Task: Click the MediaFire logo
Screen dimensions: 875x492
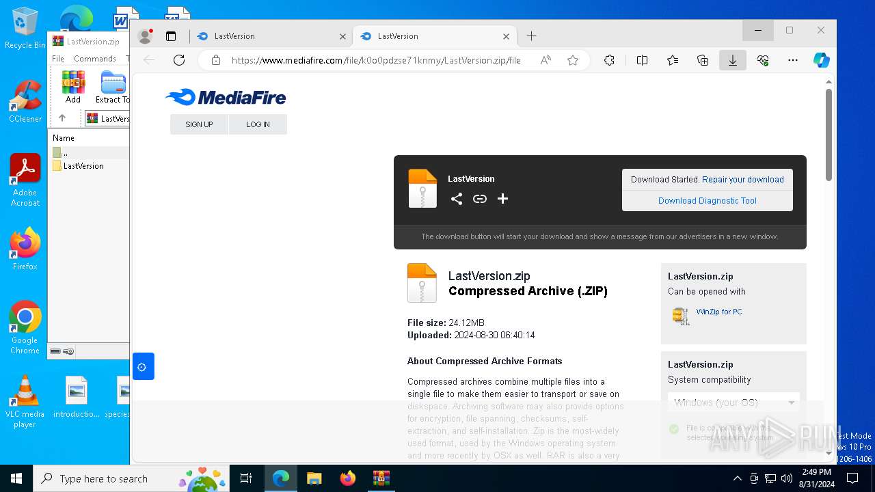Action: click(x=226, y=97)
